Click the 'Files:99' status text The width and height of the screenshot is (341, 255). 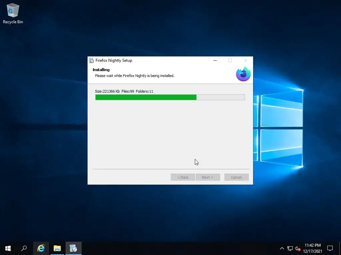128,91
